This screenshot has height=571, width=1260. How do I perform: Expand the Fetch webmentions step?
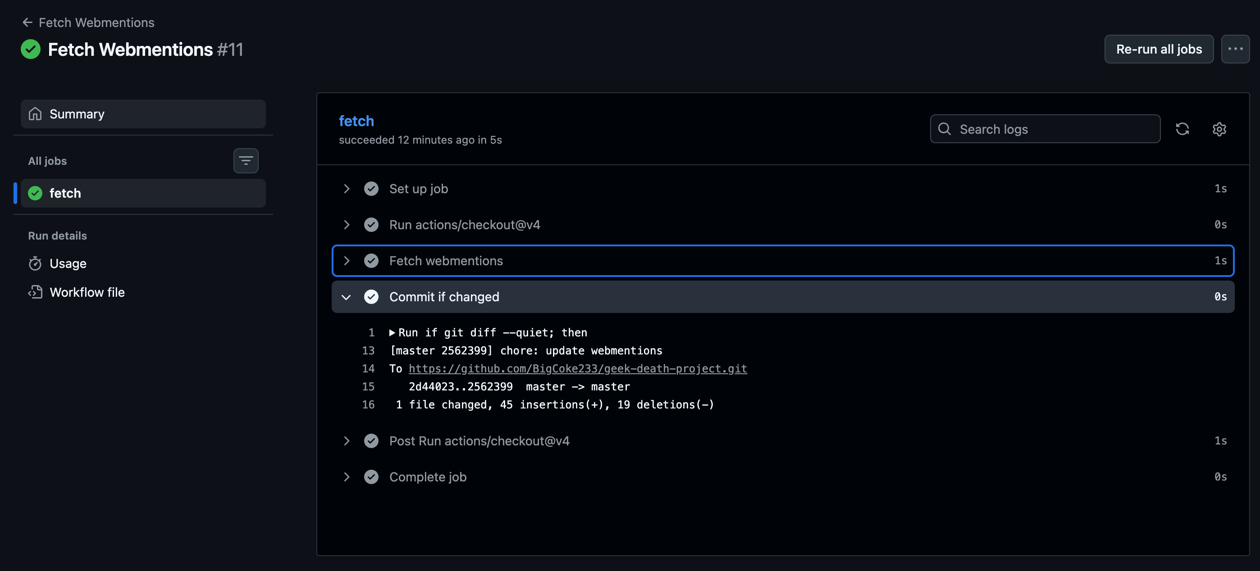click(x=346, y=261)
